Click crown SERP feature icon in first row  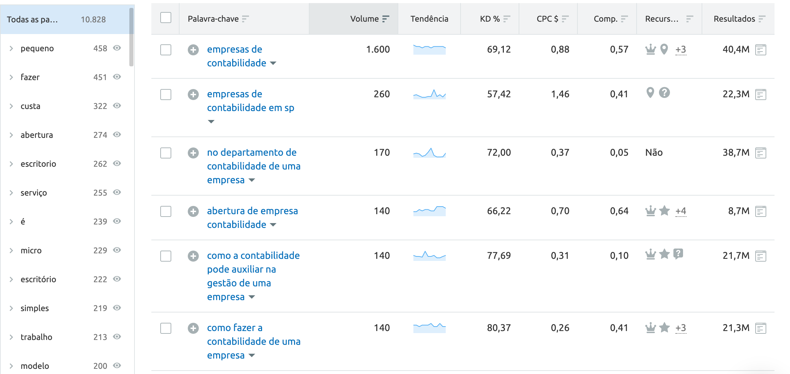[x=650, y=49]
